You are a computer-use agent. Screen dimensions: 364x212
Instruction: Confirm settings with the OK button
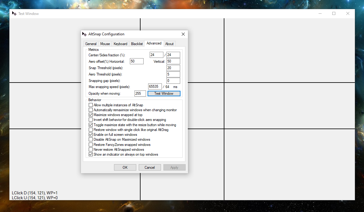pos(125,168)
